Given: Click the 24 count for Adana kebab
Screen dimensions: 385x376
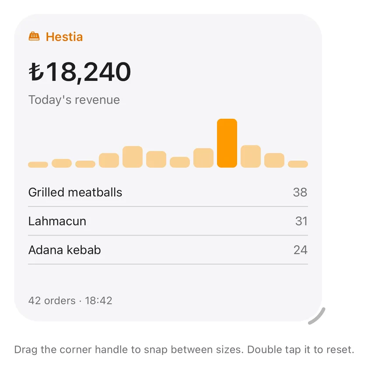Looking at the screenshot, I should tap(301, 250).
